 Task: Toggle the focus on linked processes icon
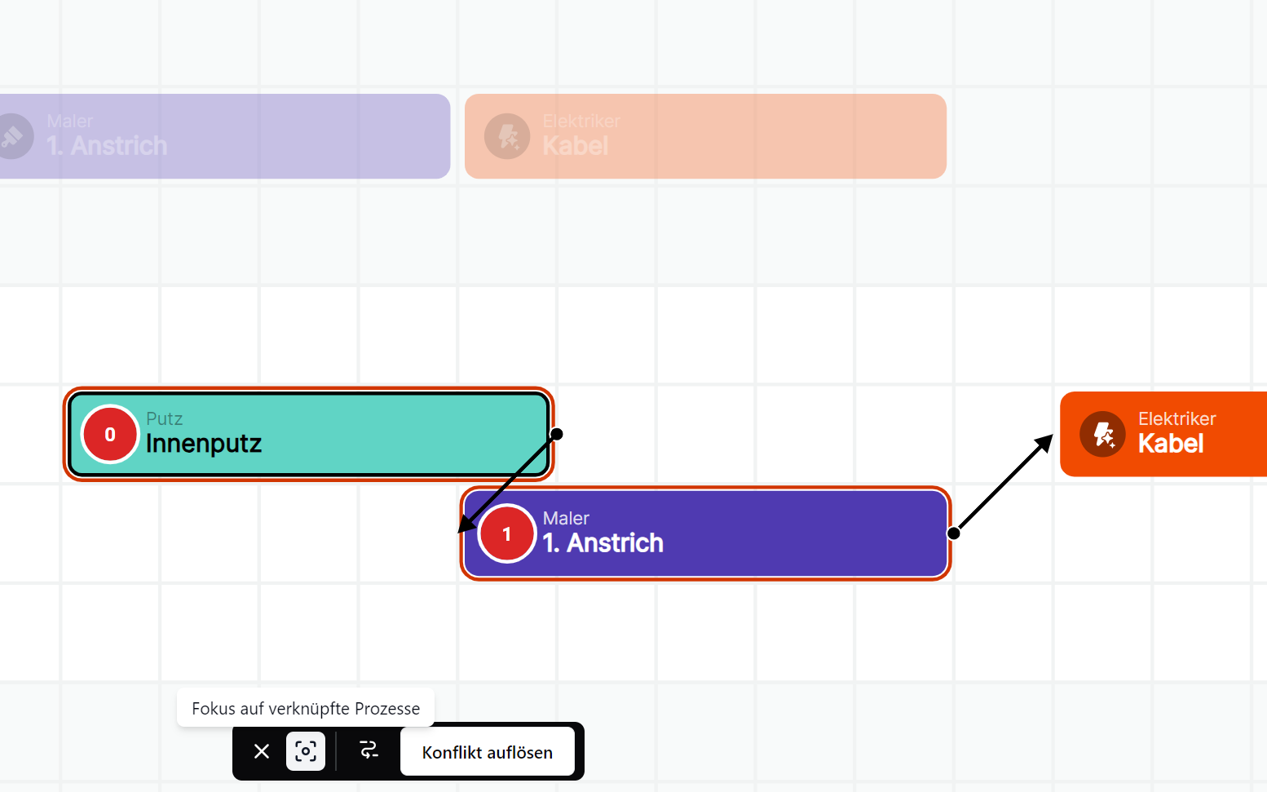click(306, 751)
